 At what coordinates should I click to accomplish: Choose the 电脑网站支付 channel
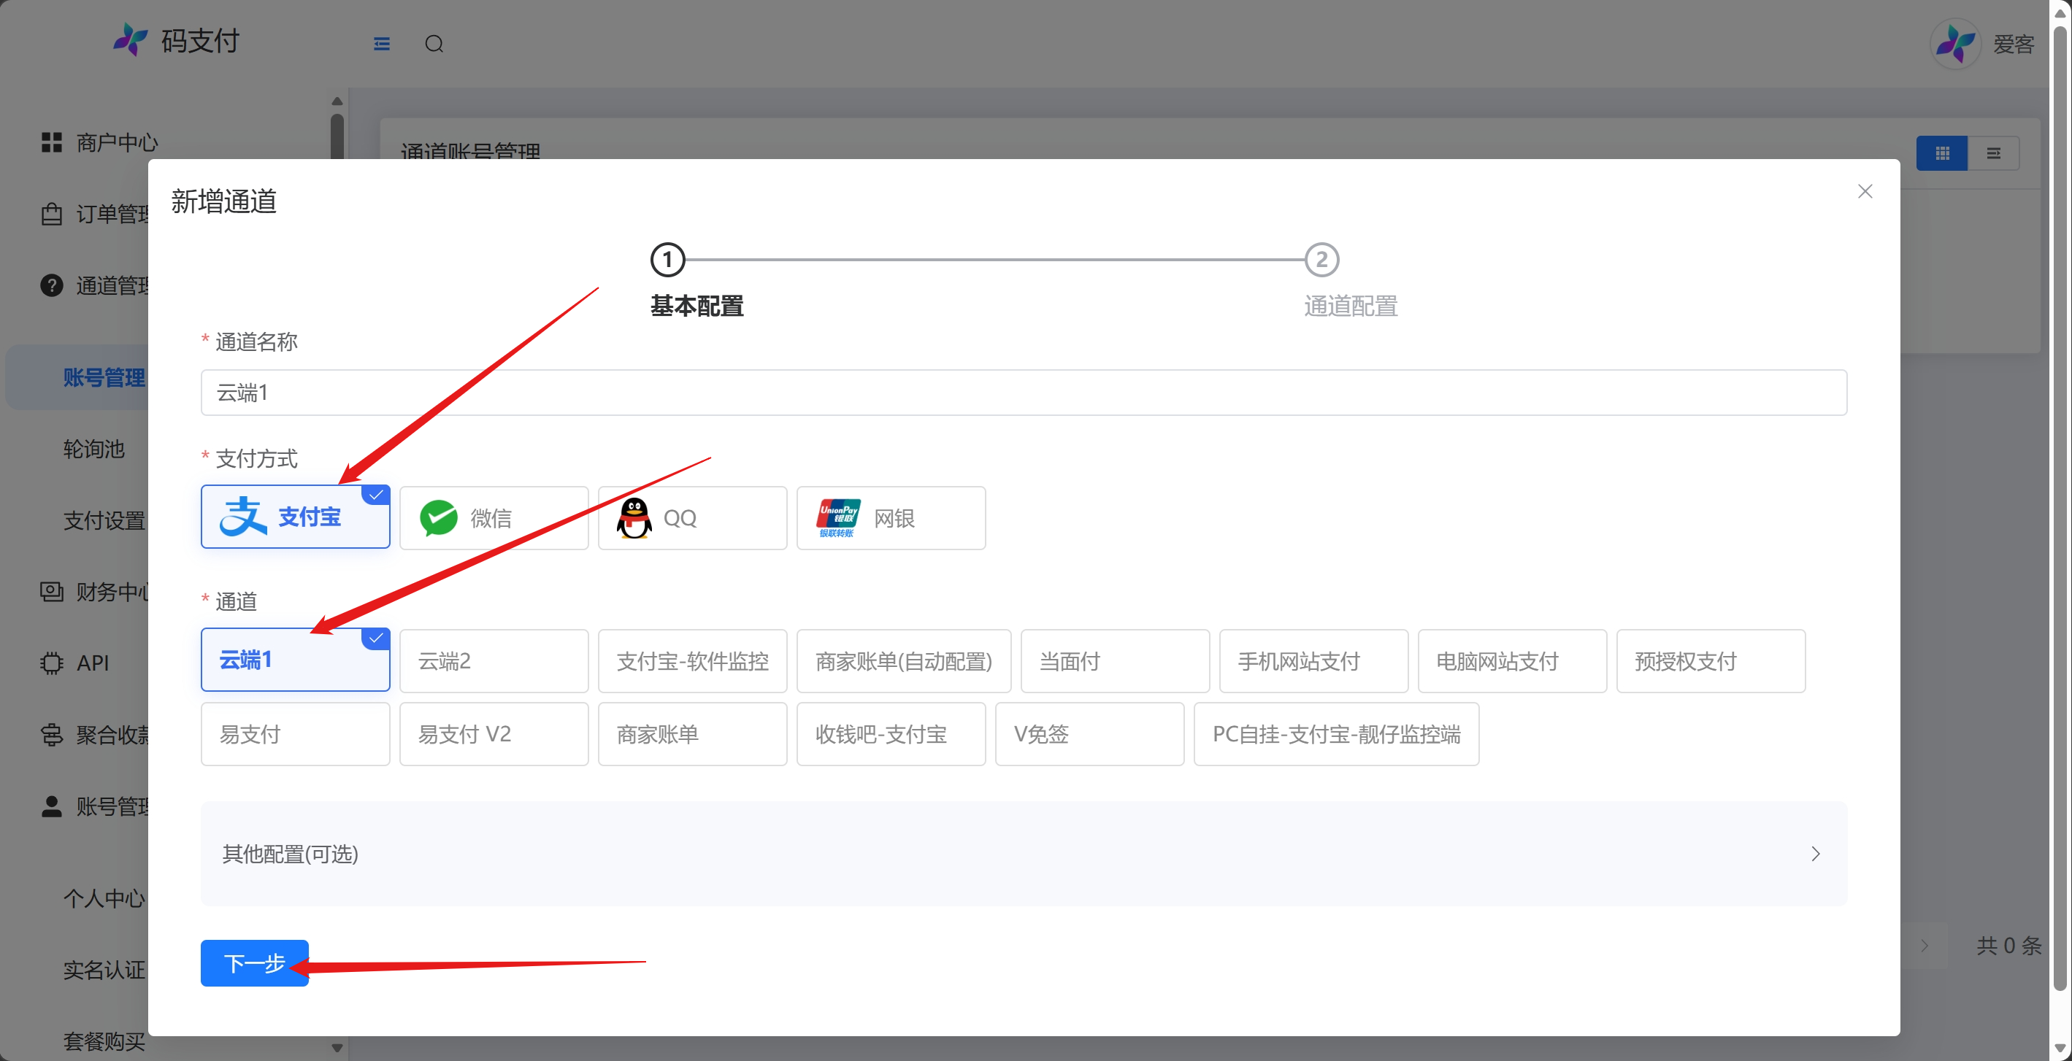(1513, 660)
